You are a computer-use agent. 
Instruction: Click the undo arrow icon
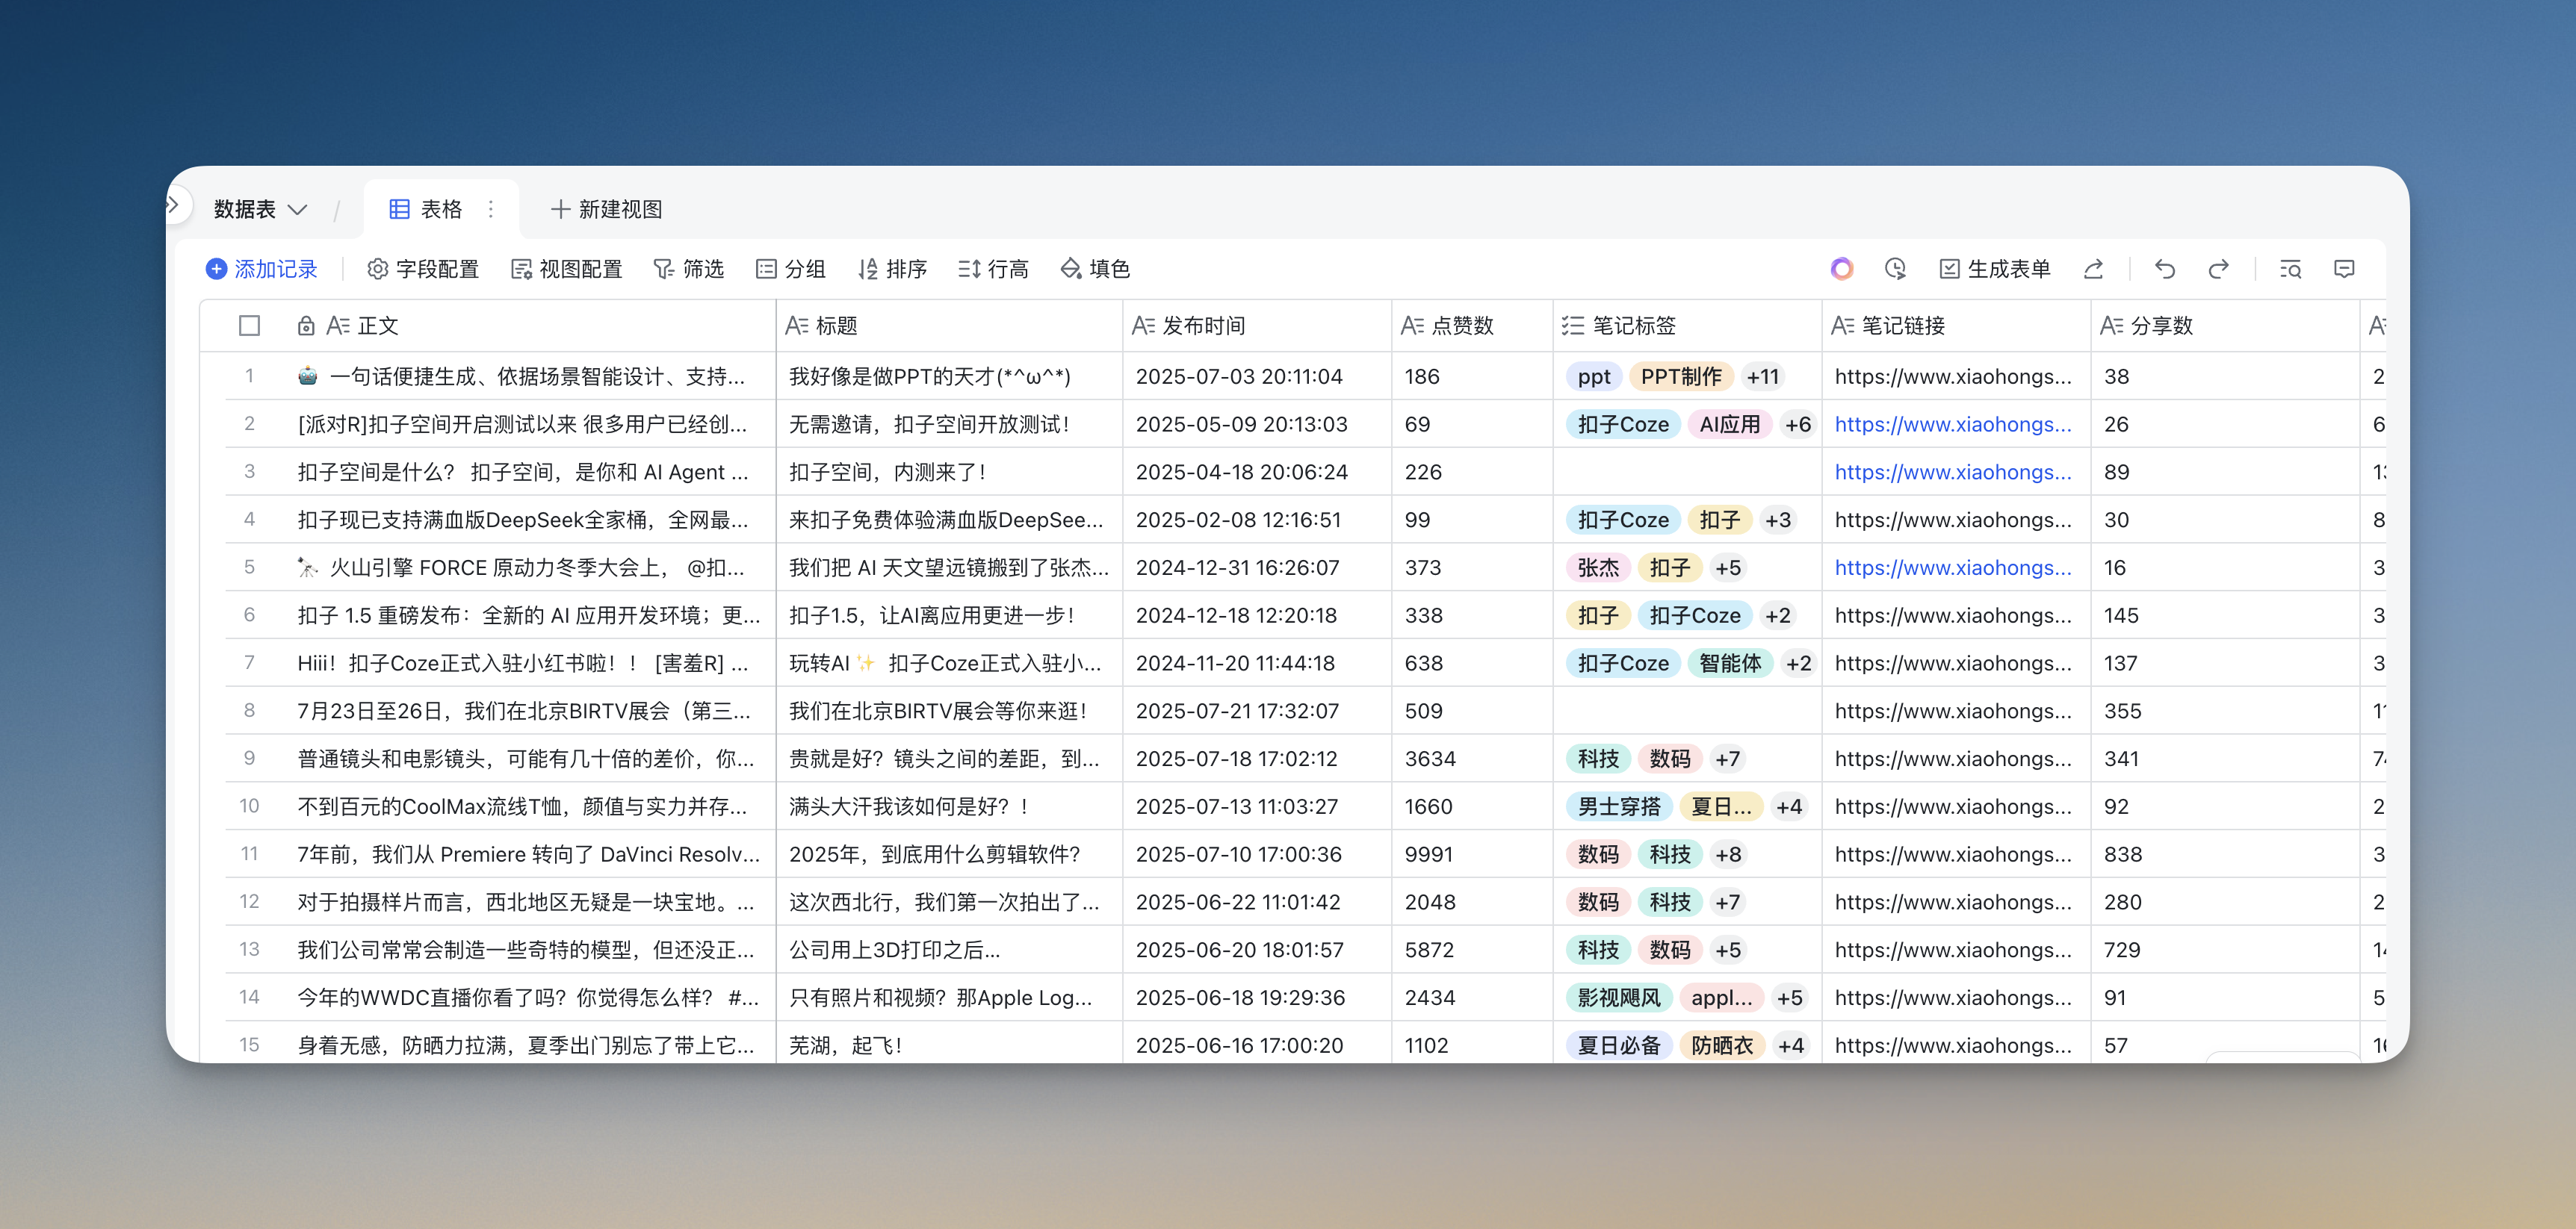tap(2164, 269)
